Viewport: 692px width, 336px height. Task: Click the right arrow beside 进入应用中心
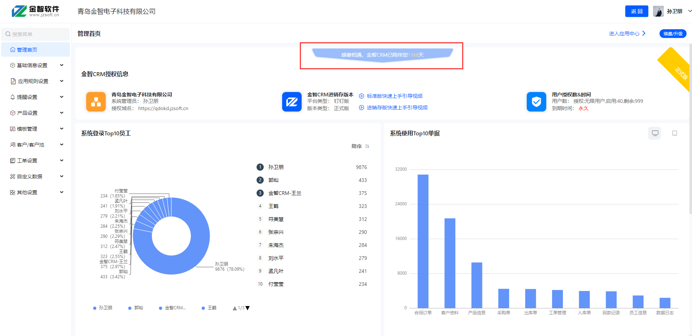click(644, 34)
